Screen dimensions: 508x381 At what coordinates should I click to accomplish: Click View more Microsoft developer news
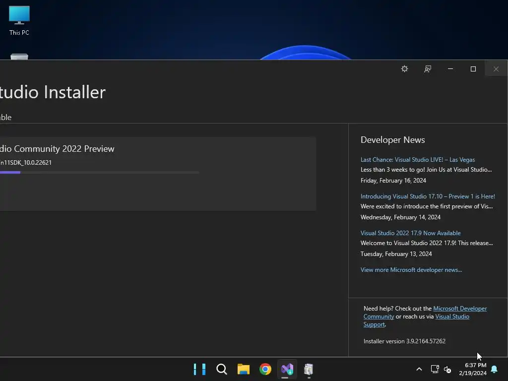pos(411,270)
